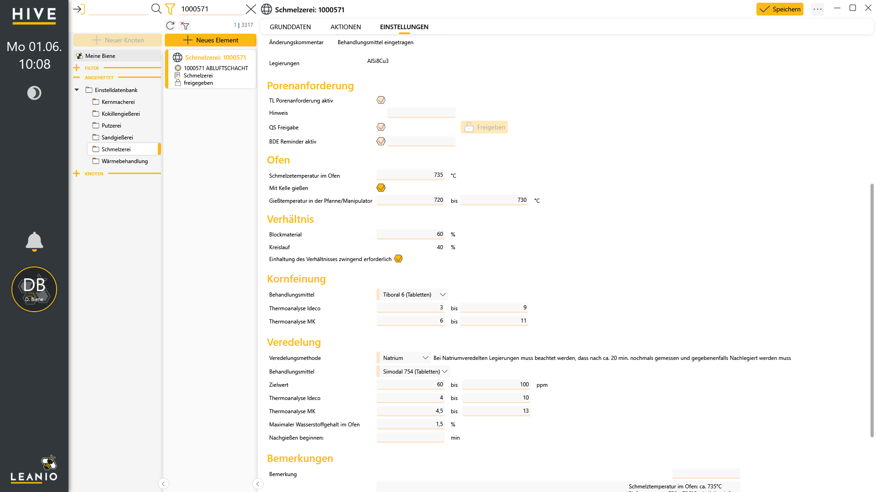
Task: Toggle dark mode moon icon
Action: 34,93
